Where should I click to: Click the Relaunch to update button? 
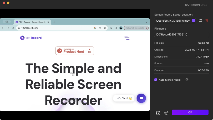tap(135, 28)
